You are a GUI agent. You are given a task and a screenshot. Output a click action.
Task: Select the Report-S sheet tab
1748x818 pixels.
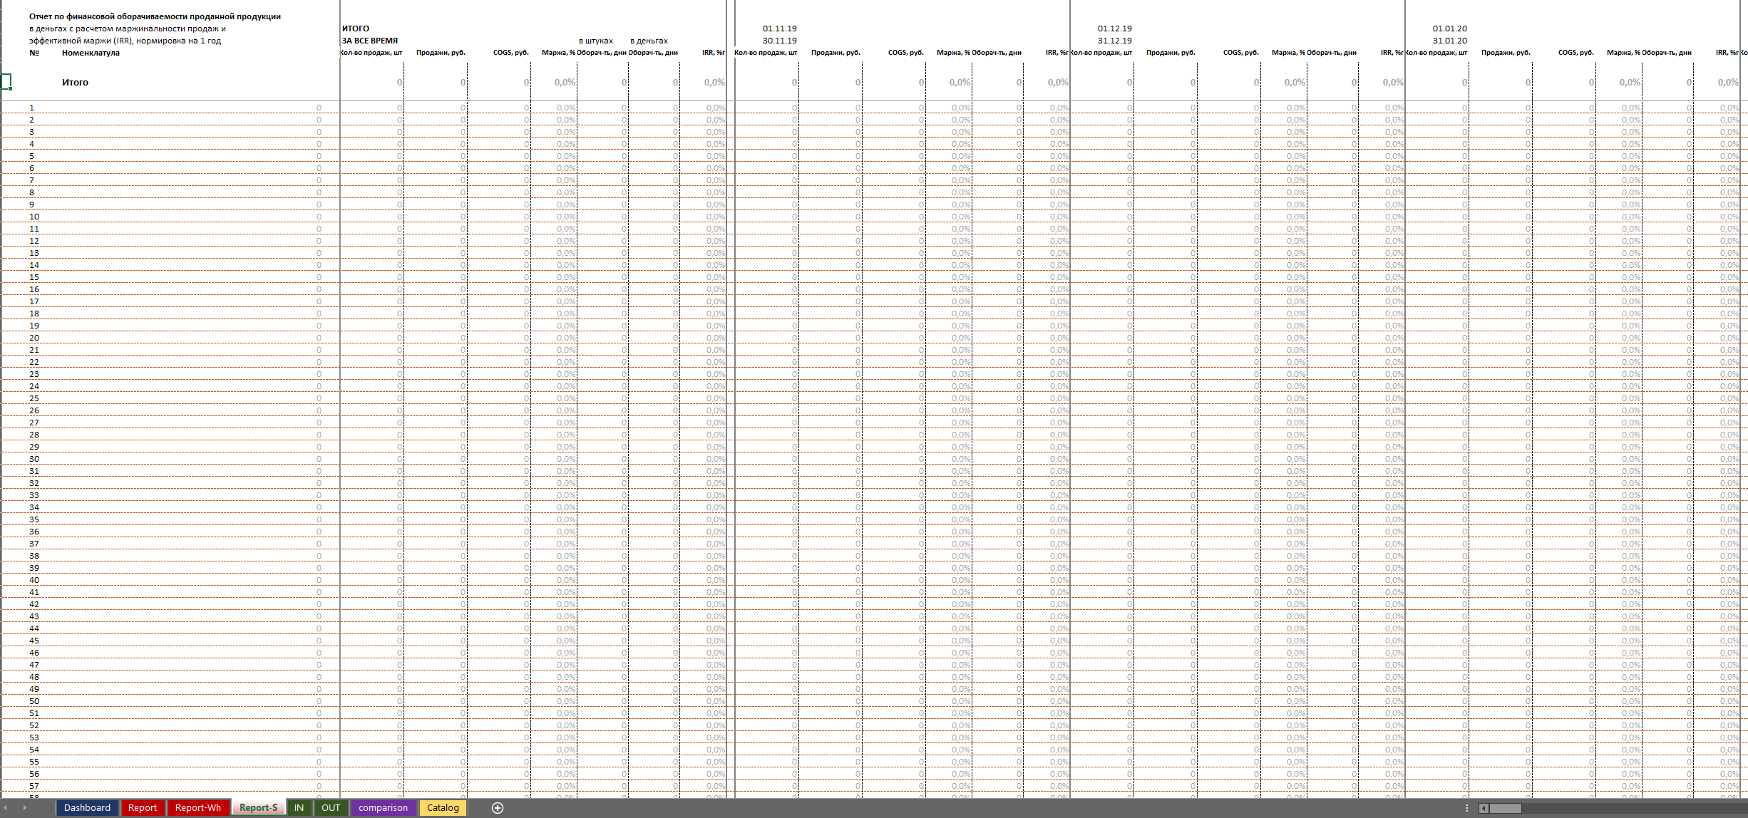(258, 807)
